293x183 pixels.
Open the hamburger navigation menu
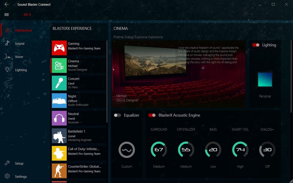click(7, 15)
